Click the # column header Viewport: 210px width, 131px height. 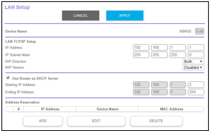click(18, 109)
